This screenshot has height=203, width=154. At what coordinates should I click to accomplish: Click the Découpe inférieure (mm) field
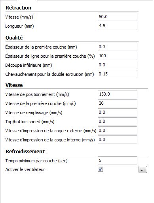click(x=118, y=65)
